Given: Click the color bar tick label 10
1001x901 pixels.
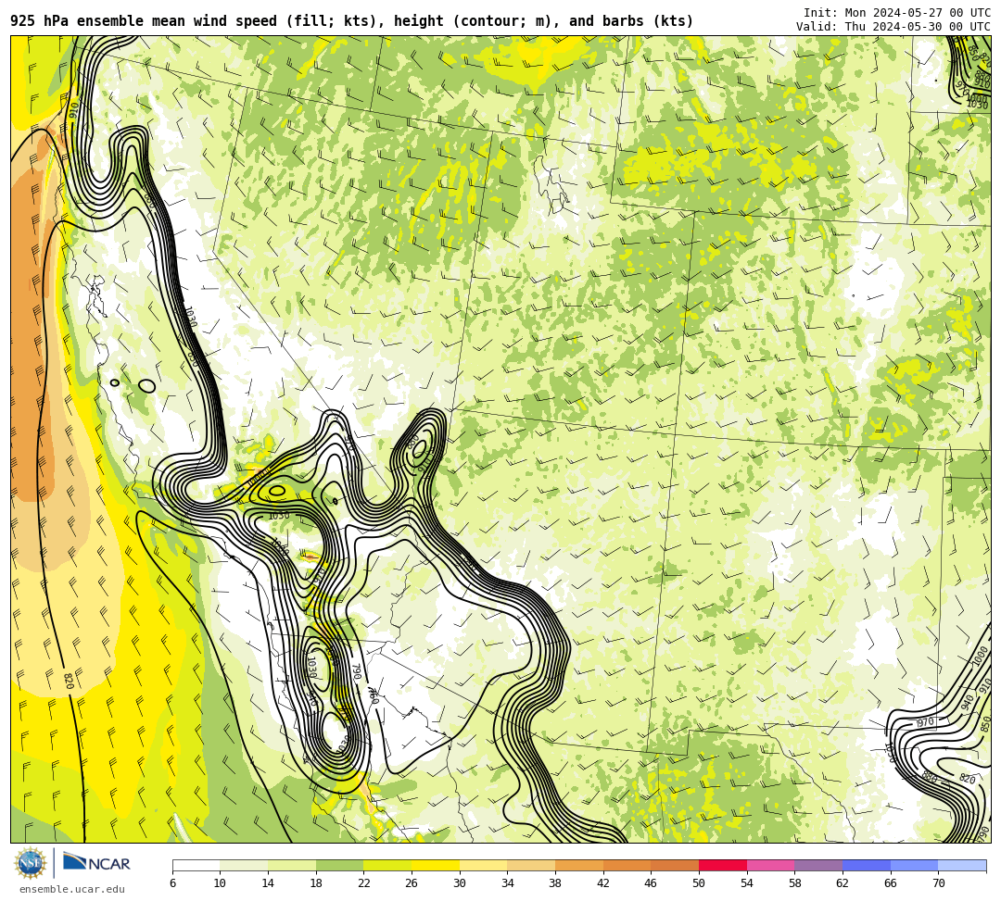Looking at the screenshot, I should [221, 883].
